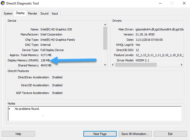This screenshot has width=190, height=140.
Task: Click the 'Internal' DAC Type value
Action: [45, 45]
